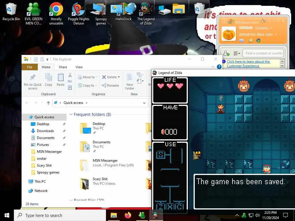Open Easy access dropdown in New group
Viewport: 295px width, 221px height.
[140, 81]
